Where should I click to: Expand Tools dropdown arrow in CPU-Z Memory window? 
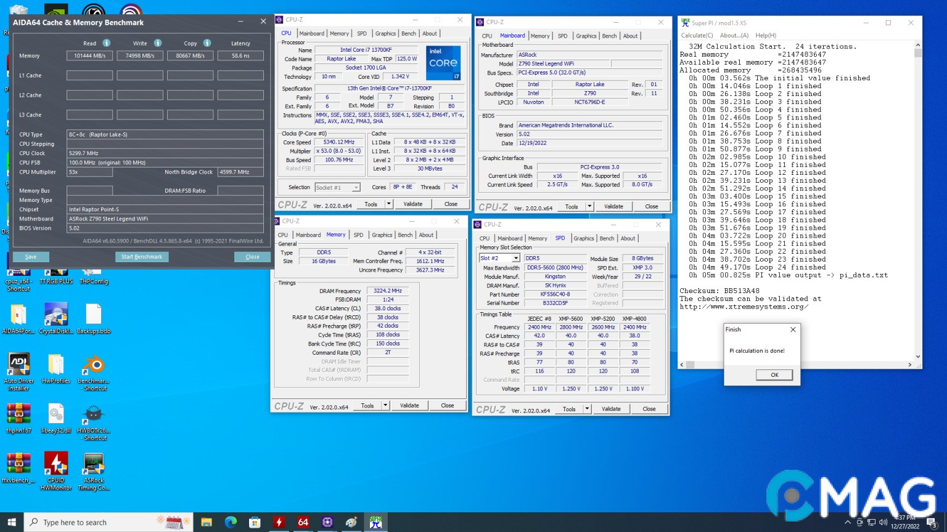385,406
